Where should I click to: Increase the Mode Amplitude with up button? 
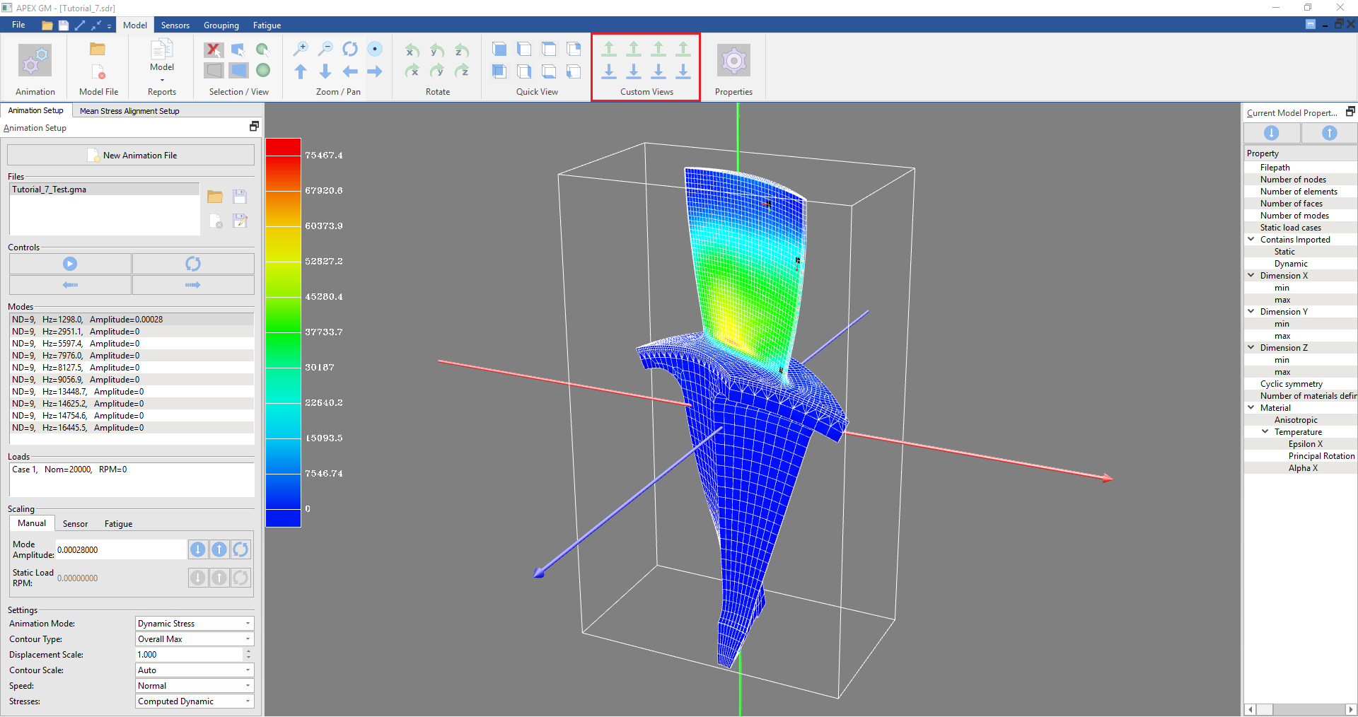tap(219, 549)
